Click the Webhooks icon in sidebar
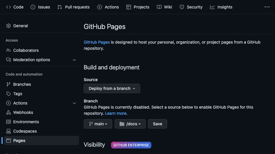This screenshot has height=154, width=275. point(9,112)
